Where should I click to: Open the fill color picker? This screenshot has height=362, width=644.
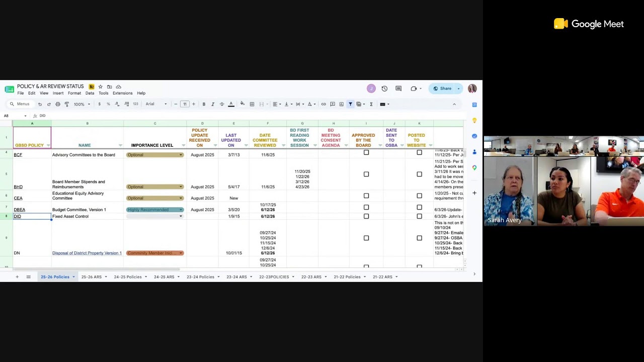point(243,104)
